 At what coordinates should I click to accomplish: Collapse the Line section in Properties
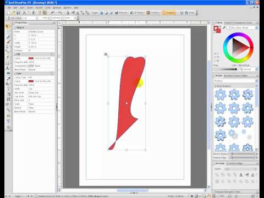point(15,74)
